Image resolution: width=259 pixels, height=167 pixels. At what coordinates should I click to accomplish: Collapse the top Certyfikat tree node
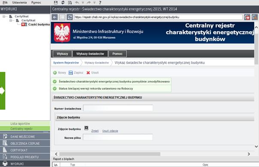4,16
